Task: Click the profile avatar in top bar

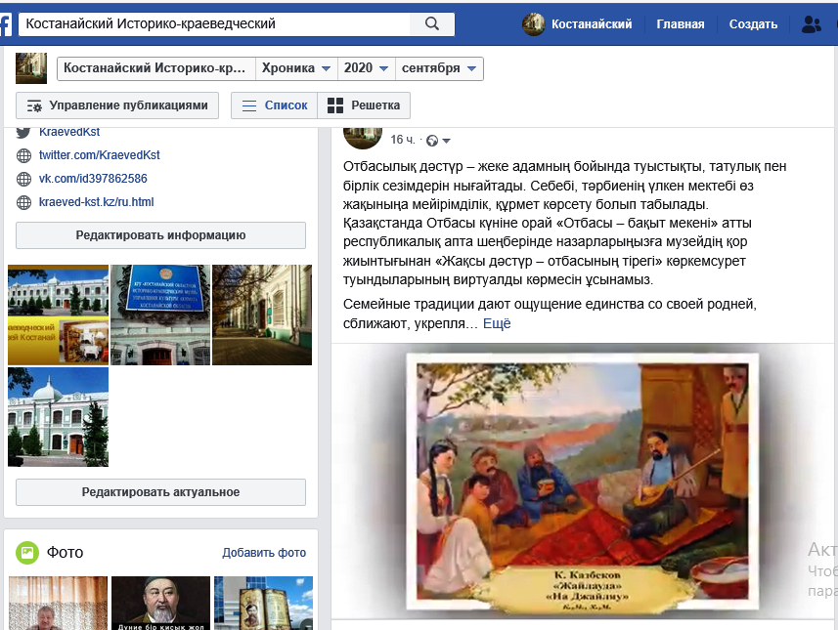Action: pyautogui.click(x=533, y=24)
